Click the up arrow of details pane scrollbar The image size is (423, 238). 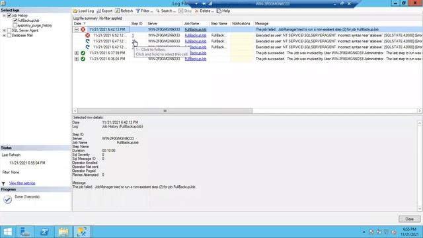[420, 123]
